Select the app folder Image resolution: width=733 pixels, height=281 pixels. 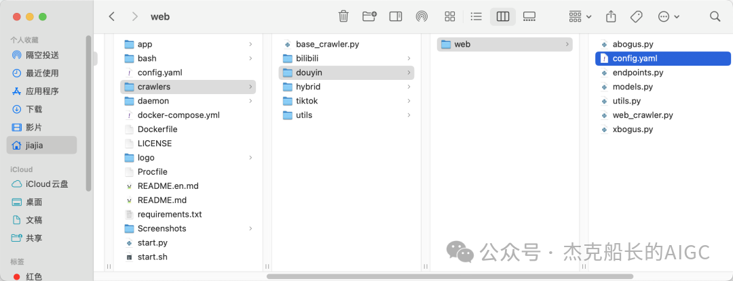(x=188, y=44)
